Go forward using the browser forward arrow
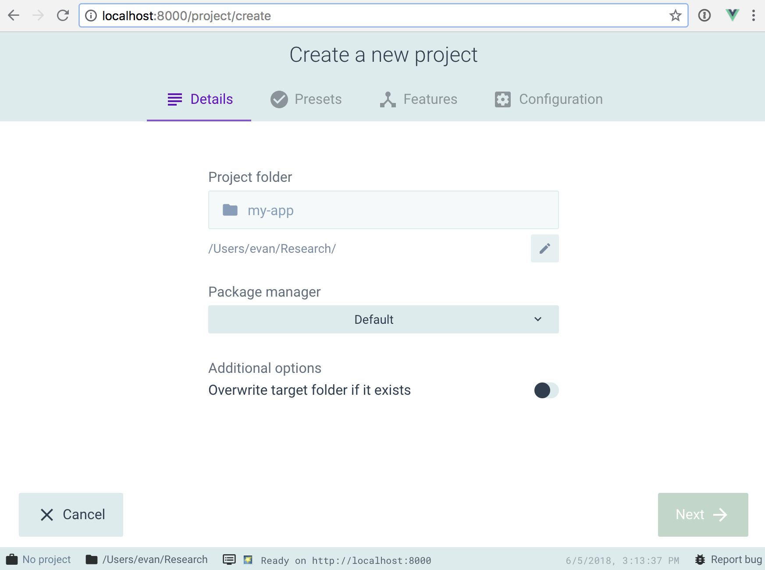 [38, 16]
